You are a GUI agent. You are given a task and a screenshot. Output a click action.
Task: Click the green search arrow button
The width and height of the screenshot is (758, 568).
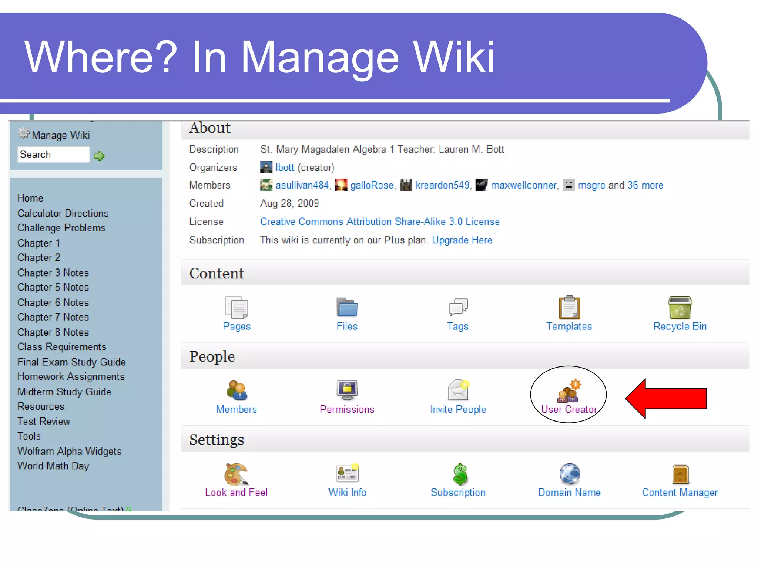point(99,156)
